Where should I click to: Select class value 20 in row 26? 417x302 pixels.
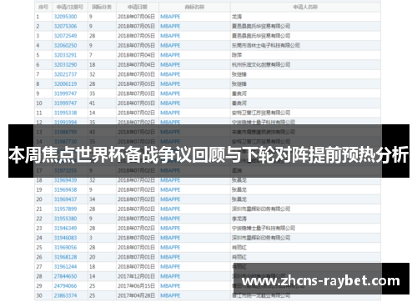tap(92, 257)
